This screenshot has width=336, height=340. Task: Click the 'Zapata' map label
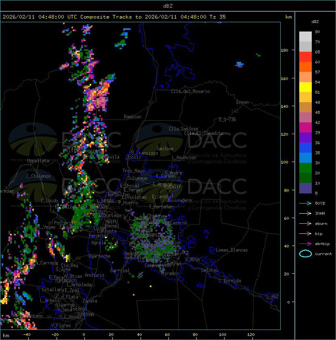(x=90, y=301)
